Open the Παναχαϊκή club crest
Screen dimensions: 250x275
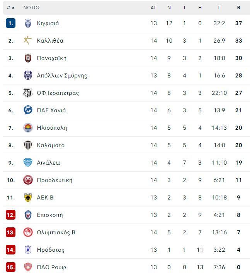click(28, 58)
